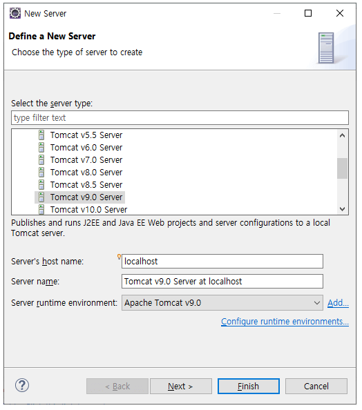
Task: Select Tomcat v7.0 Server row
Action: pos(79,160)
